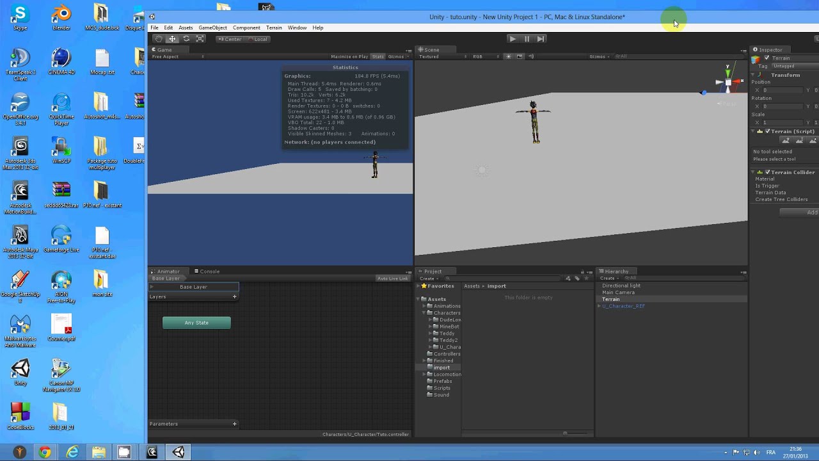Click the scene orientation gizmo
Image resolution: width=819 pixels, height=461 pixels.
pyautogui.click(x=728, y=81)
